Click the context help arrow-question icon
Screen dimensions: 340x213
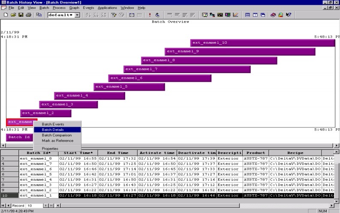(289, 15)
